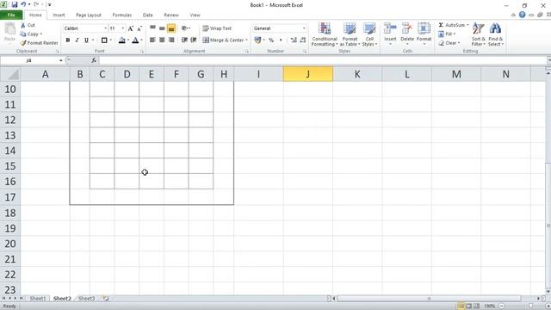Insert a new worksheet tab

tap(105, 299)
